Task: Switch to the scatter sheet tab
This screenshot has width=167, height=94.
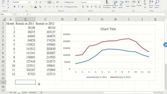Action: tap(25, 92)
